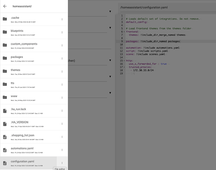Click the 'use_x_forwarded_for' key in editor
216x170 pixels.
point(142,64)
